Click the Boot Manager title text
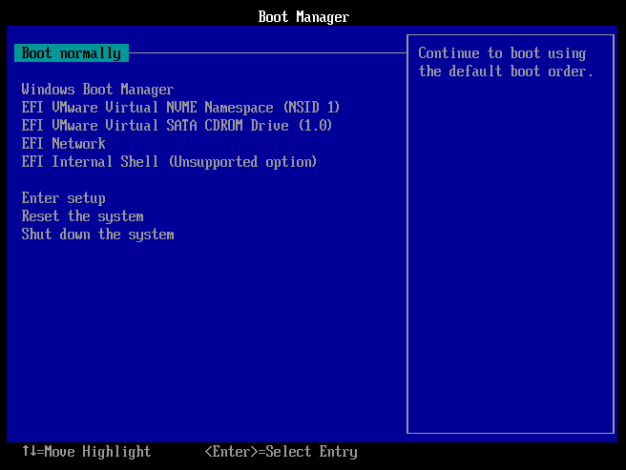This screenshot has width=626, height=470. [x=303, y=17]
